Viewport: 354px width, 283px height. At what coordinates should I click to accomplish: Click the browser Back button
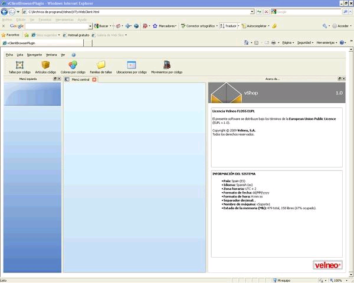click(x=4, y=12)
